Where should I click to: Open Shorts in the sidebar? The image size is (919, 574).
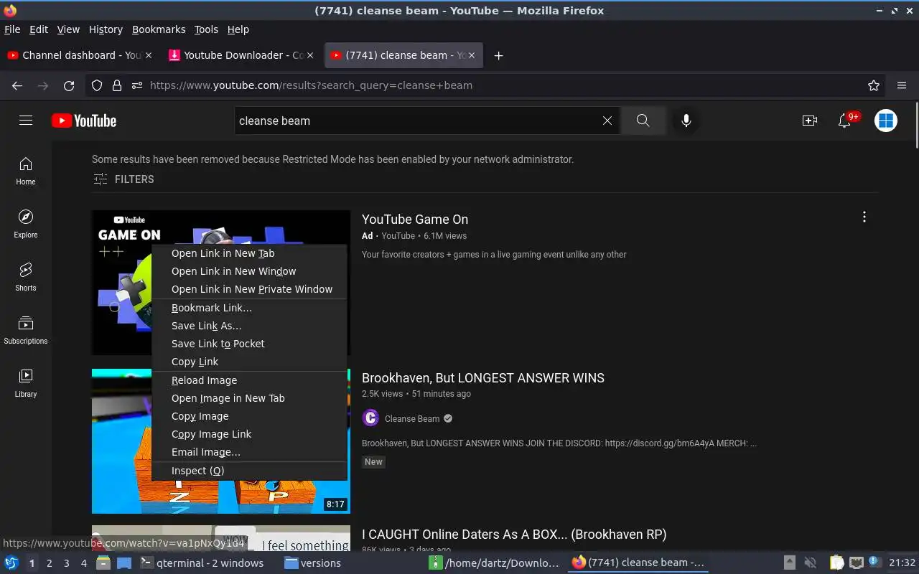pos(26,278)
